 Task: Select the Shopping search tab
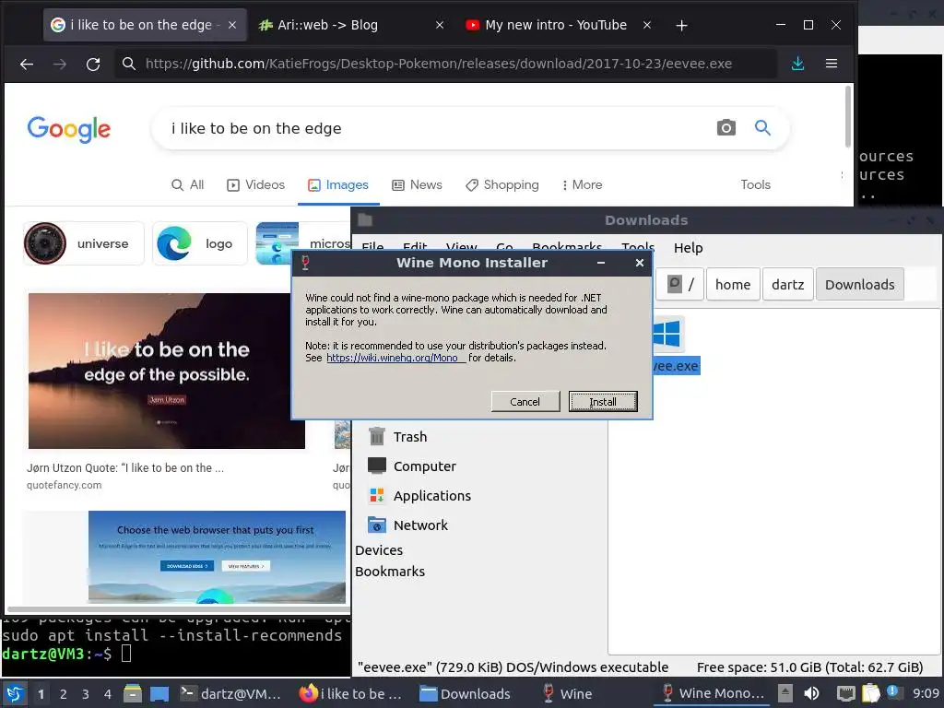pyautogui.click(x=502, y=184)
